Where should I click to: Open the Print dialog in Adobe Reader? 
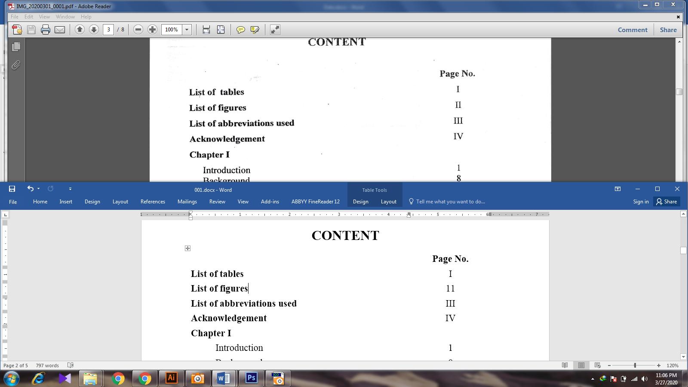tap(46, 30)
